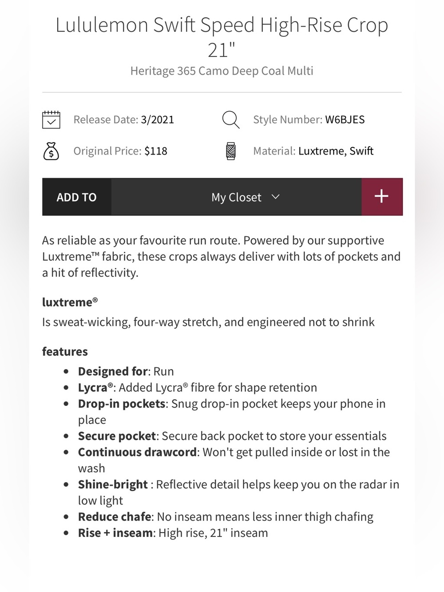This screenshot has height=592, width=444.
Task: Click the features heading
Action: pos(65,352)
